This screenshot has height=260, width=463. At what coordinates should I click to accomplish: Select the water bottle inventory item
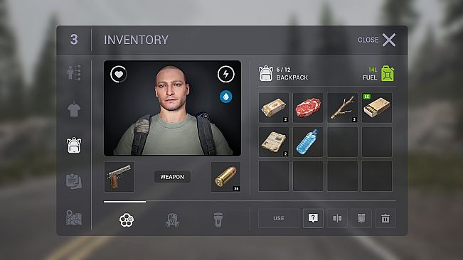(308, 142)
